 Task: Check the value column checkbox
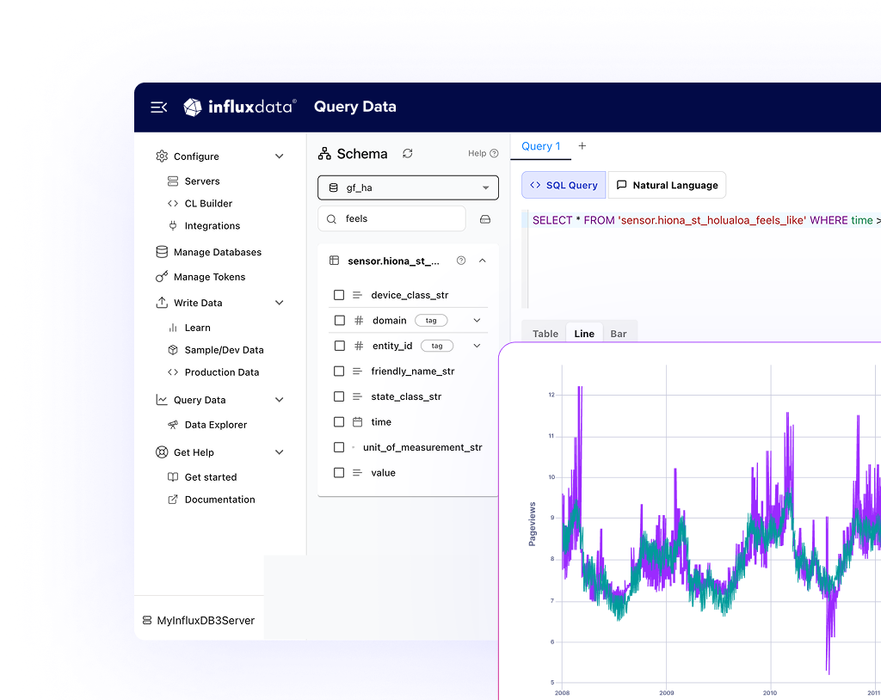click(339, 472)
